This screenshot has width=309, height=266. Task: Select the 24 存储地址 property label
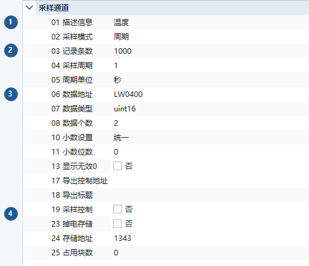click(72, 238)
